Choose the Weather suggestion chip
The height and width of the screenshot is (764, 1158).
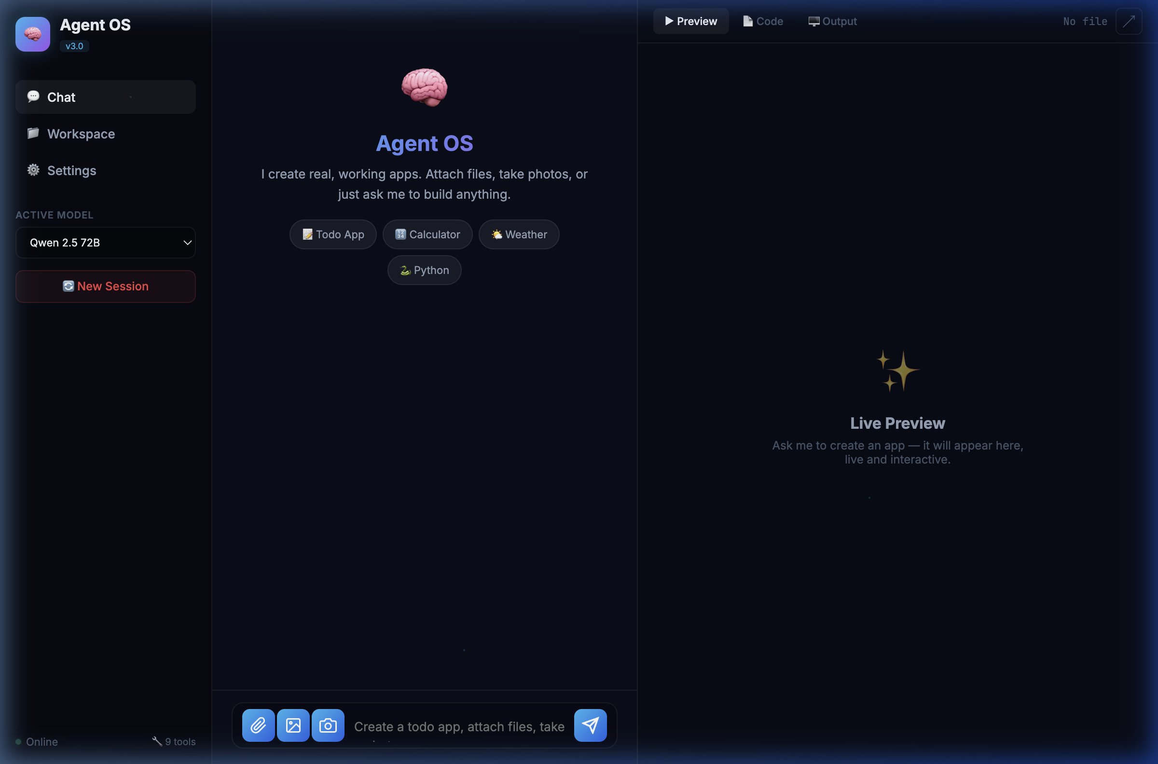pos(519,234)
